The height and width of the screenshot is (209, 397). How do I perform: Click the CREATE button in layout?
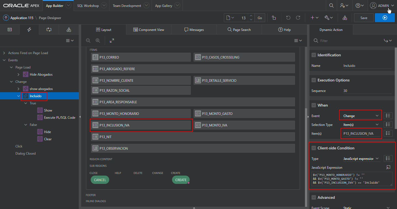pyautogui.click(x=181, y=180)
